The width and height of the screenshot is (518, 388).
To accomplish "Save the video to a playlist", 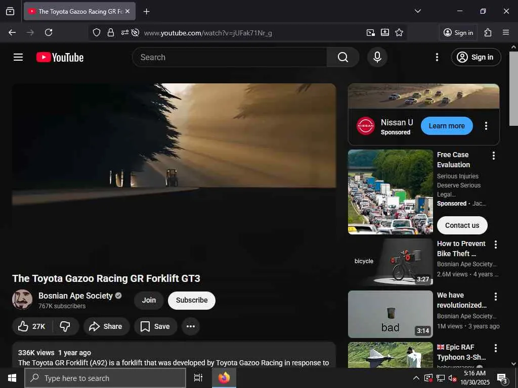I will point(156,327).
